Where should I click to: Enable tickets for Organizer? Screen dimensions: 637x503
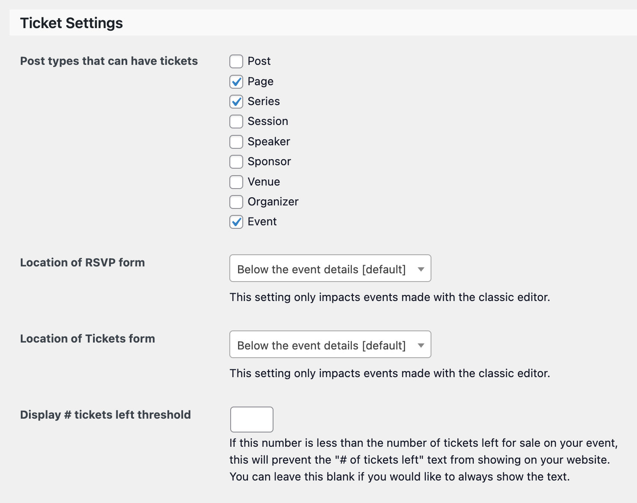click(x=236, y=202)
